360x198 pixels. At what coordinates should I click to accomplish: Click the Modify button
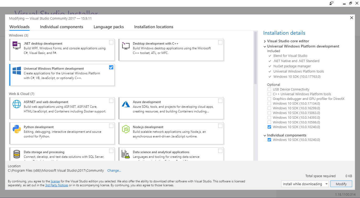(341, 184)
